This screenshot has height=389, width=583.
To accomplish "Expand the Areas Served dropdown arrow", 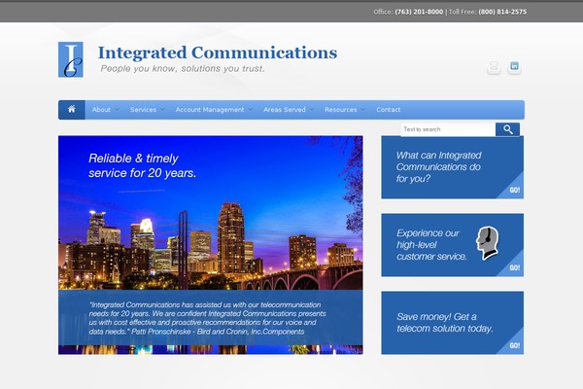I will 312,110.
